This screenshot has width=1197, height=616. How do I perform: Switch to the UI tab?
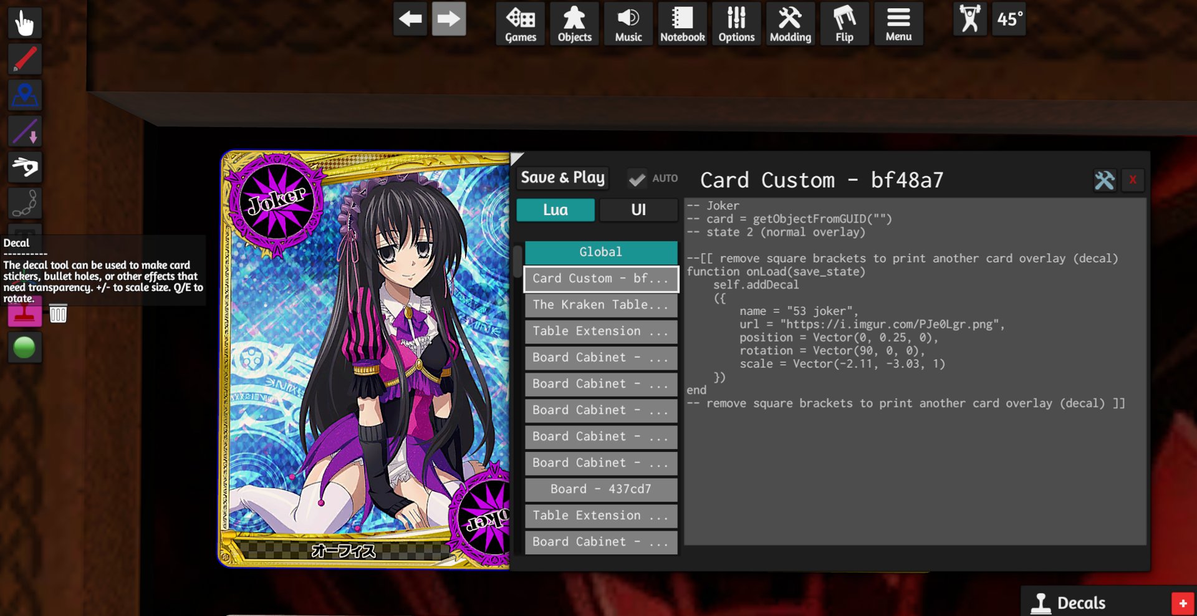[638, 210]
